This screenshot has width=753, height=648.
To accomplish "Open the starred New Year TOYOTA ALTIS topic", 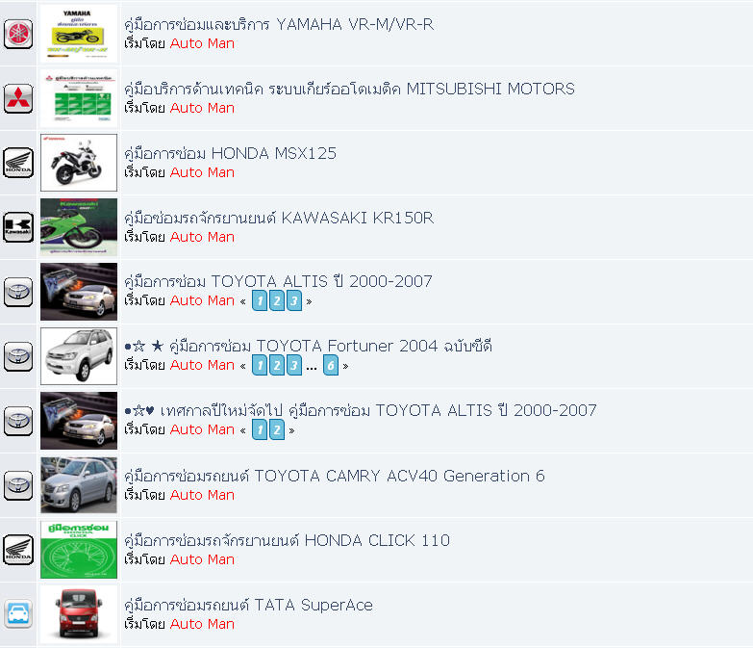I will pos(361,410).
